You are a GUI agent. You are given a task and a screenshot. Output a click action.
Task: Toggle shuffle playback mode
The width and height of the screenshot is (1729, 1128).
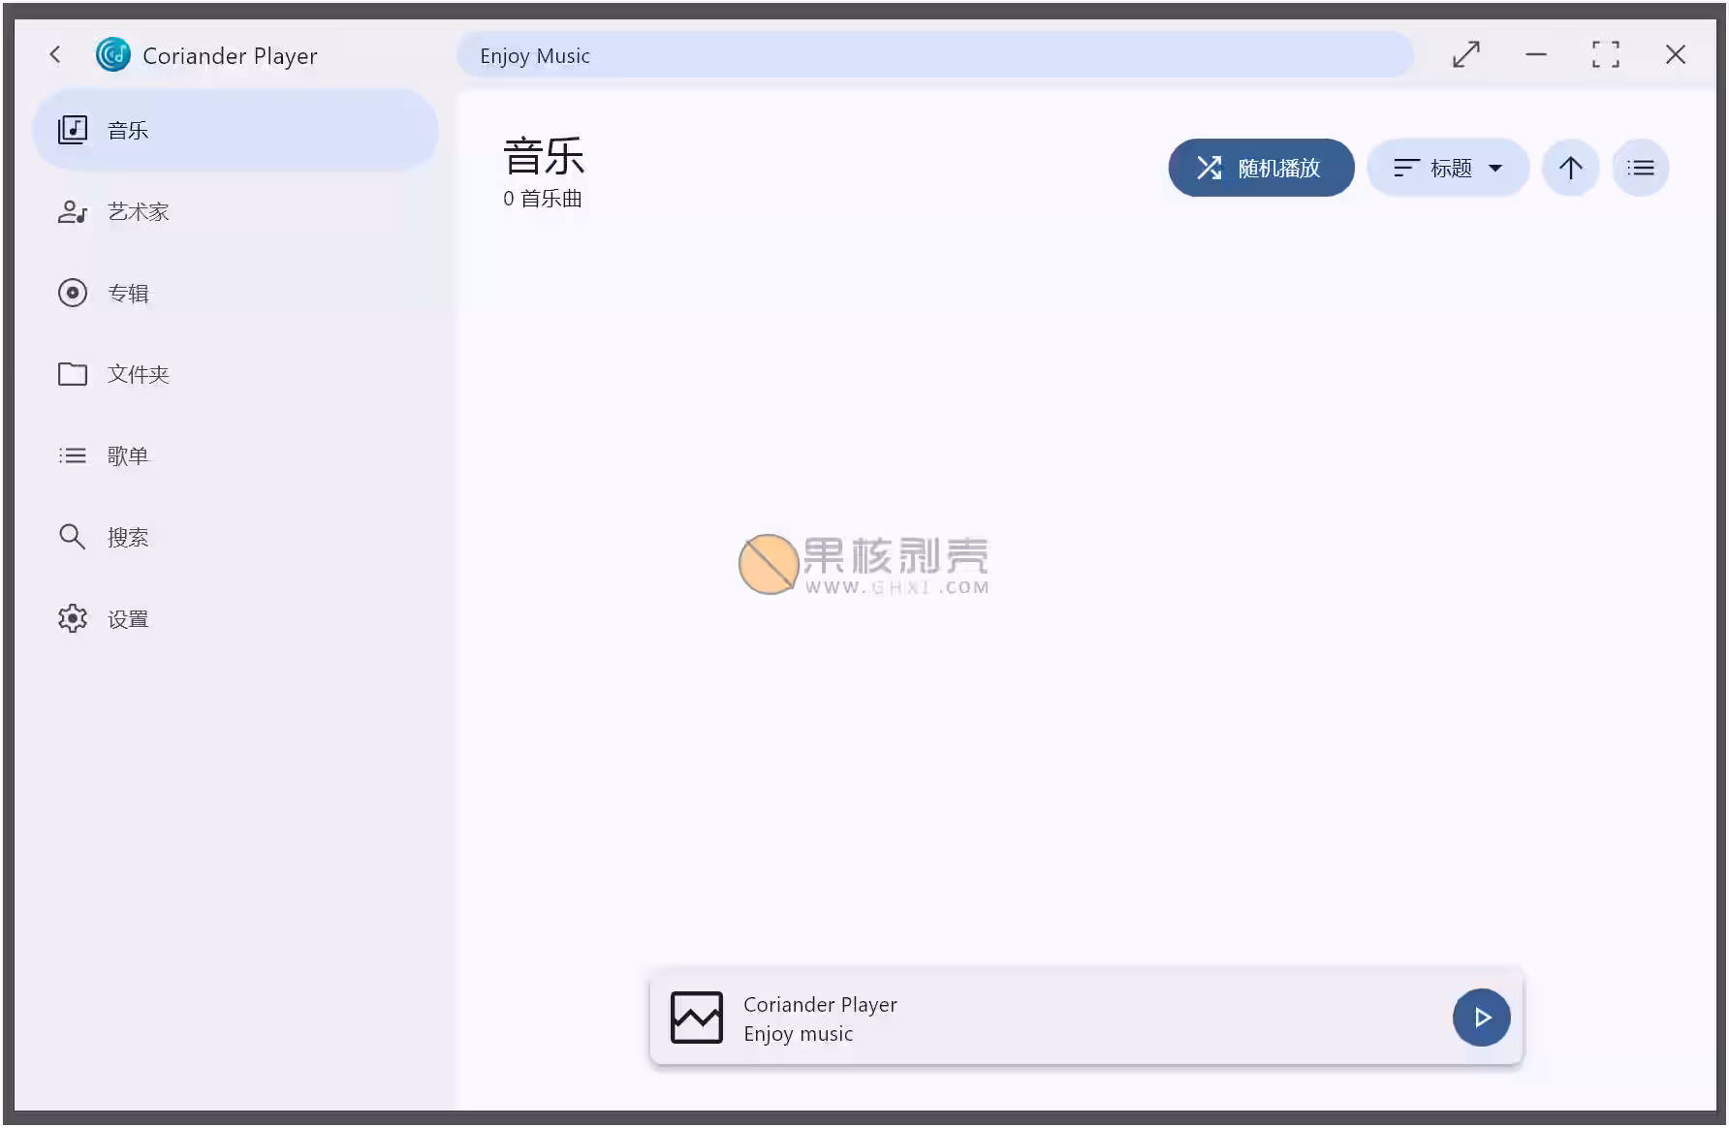pos(1260,167)
